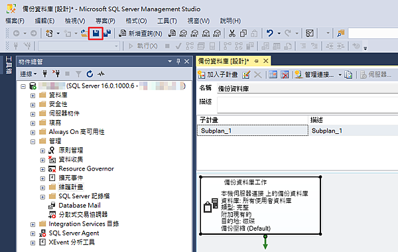Expand the SQL Server Agent node
This screenshot has height=252, width=398.
tap(33, 233)
